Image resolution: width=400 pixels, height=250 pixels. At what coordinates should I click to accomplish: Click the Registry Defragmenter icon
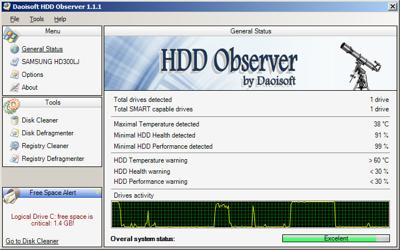pos(15,159)
